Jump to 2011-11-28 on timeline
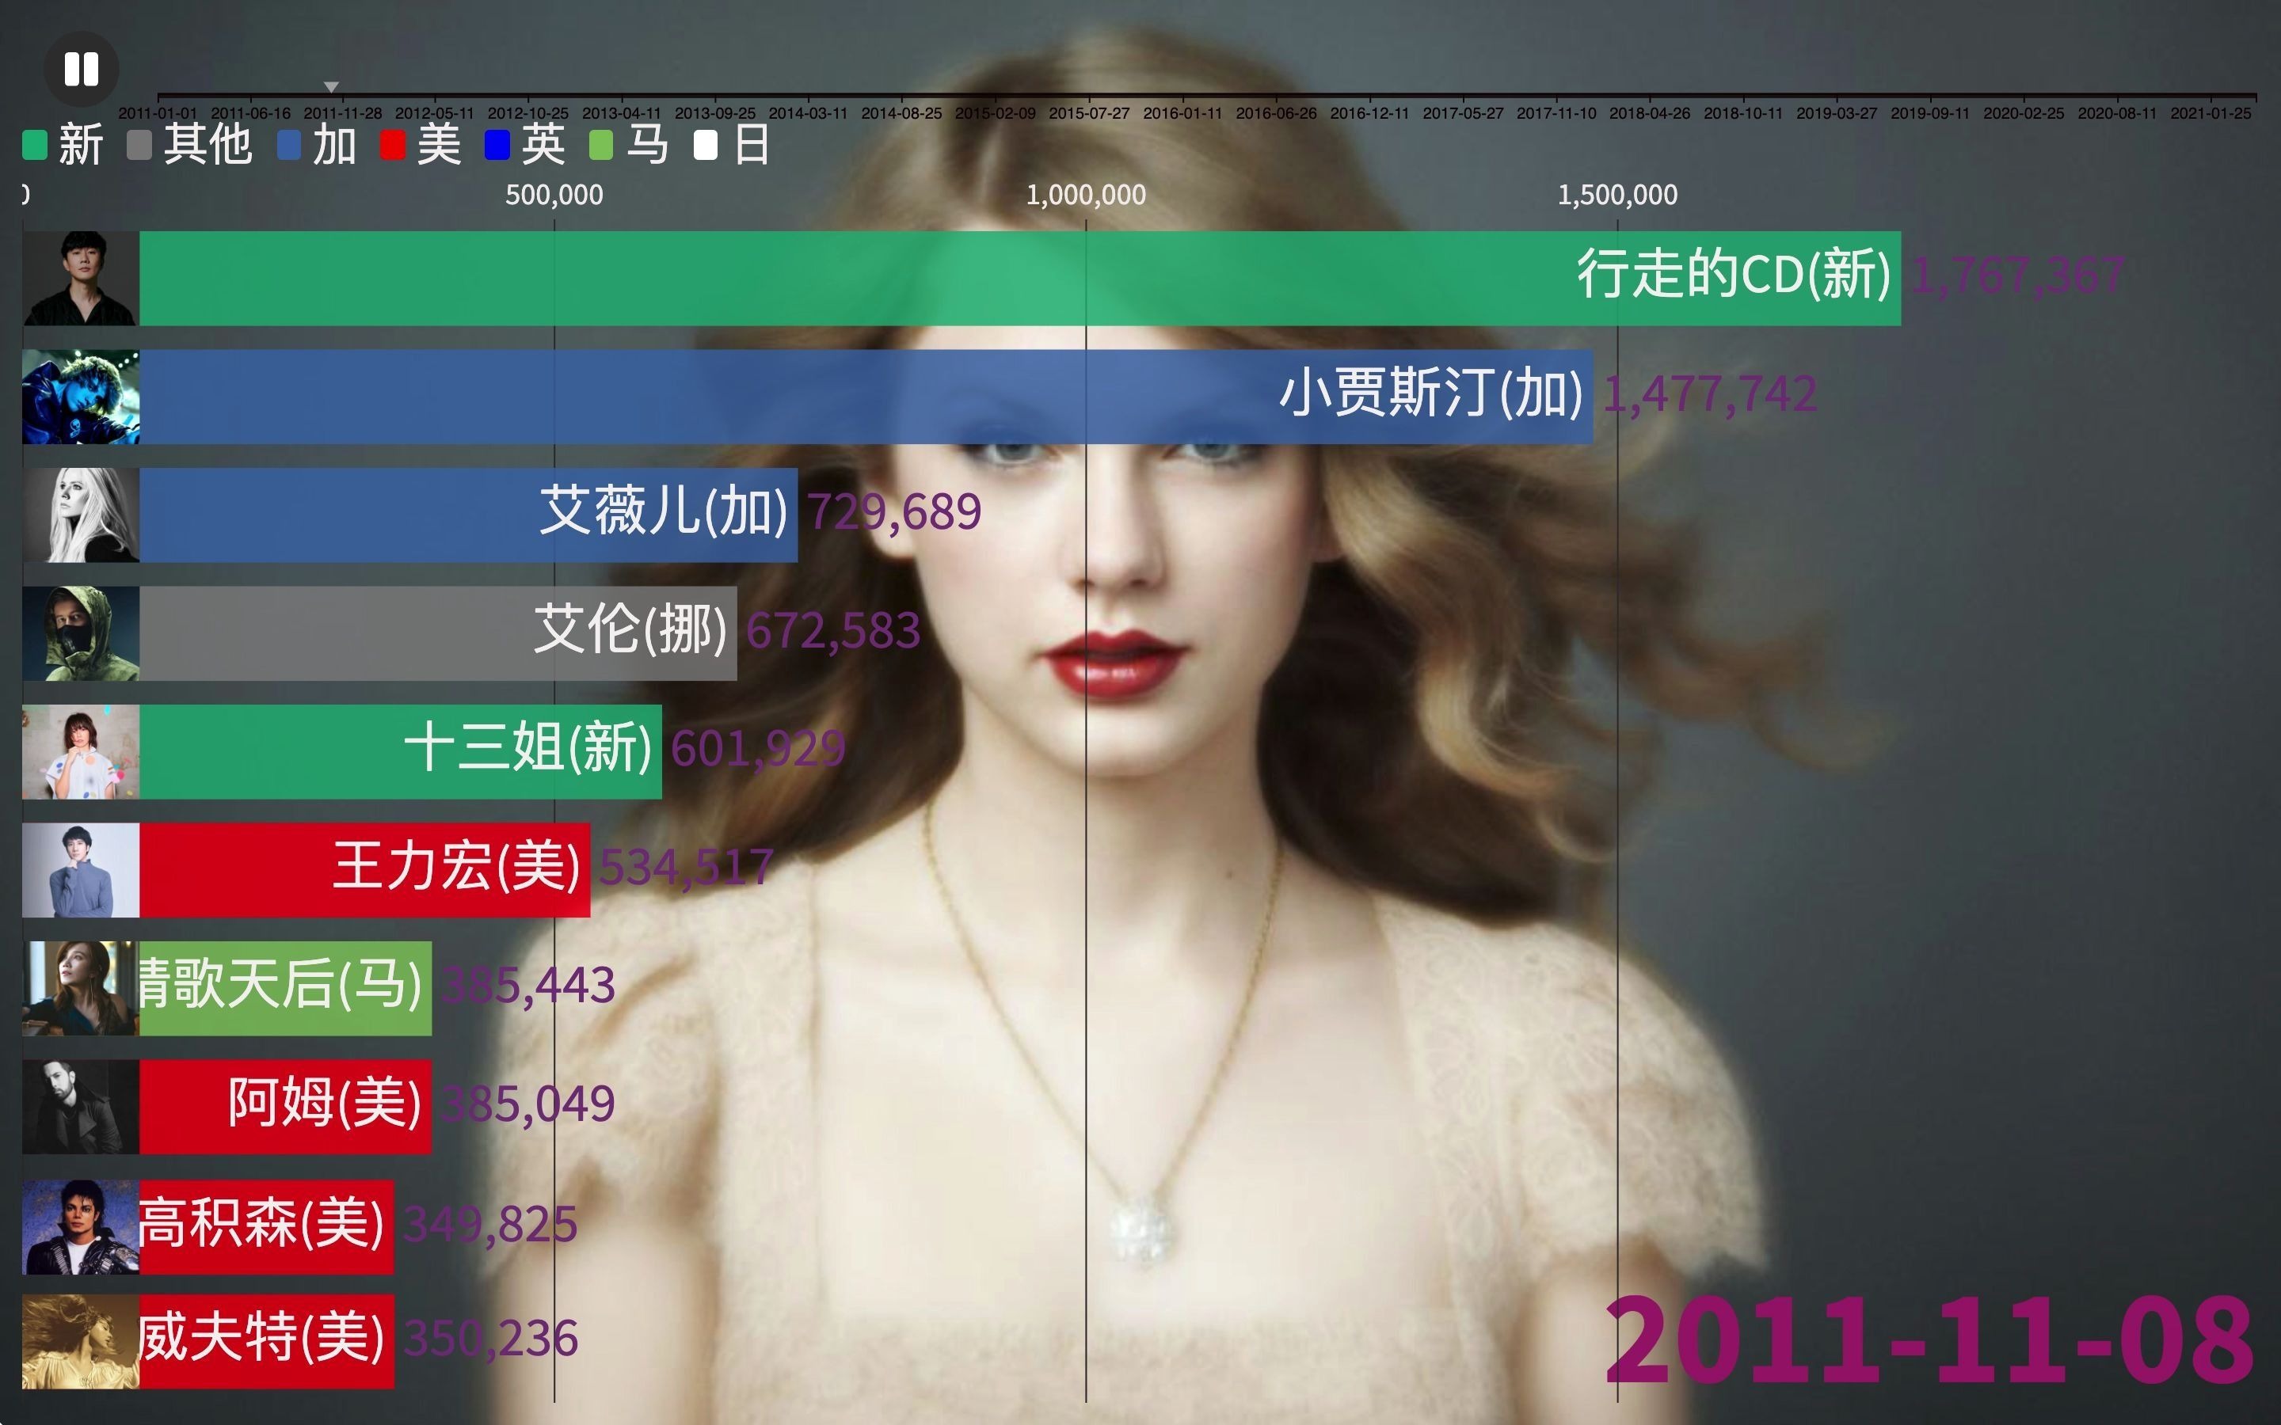Screen dimensions: 2281x1425 point(343,113)
